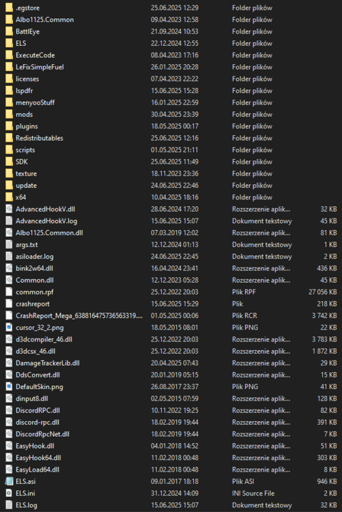The width and height of the screenshot is (342, 512).
Task: Click the texture folder icon
Action: pos(9,173)
